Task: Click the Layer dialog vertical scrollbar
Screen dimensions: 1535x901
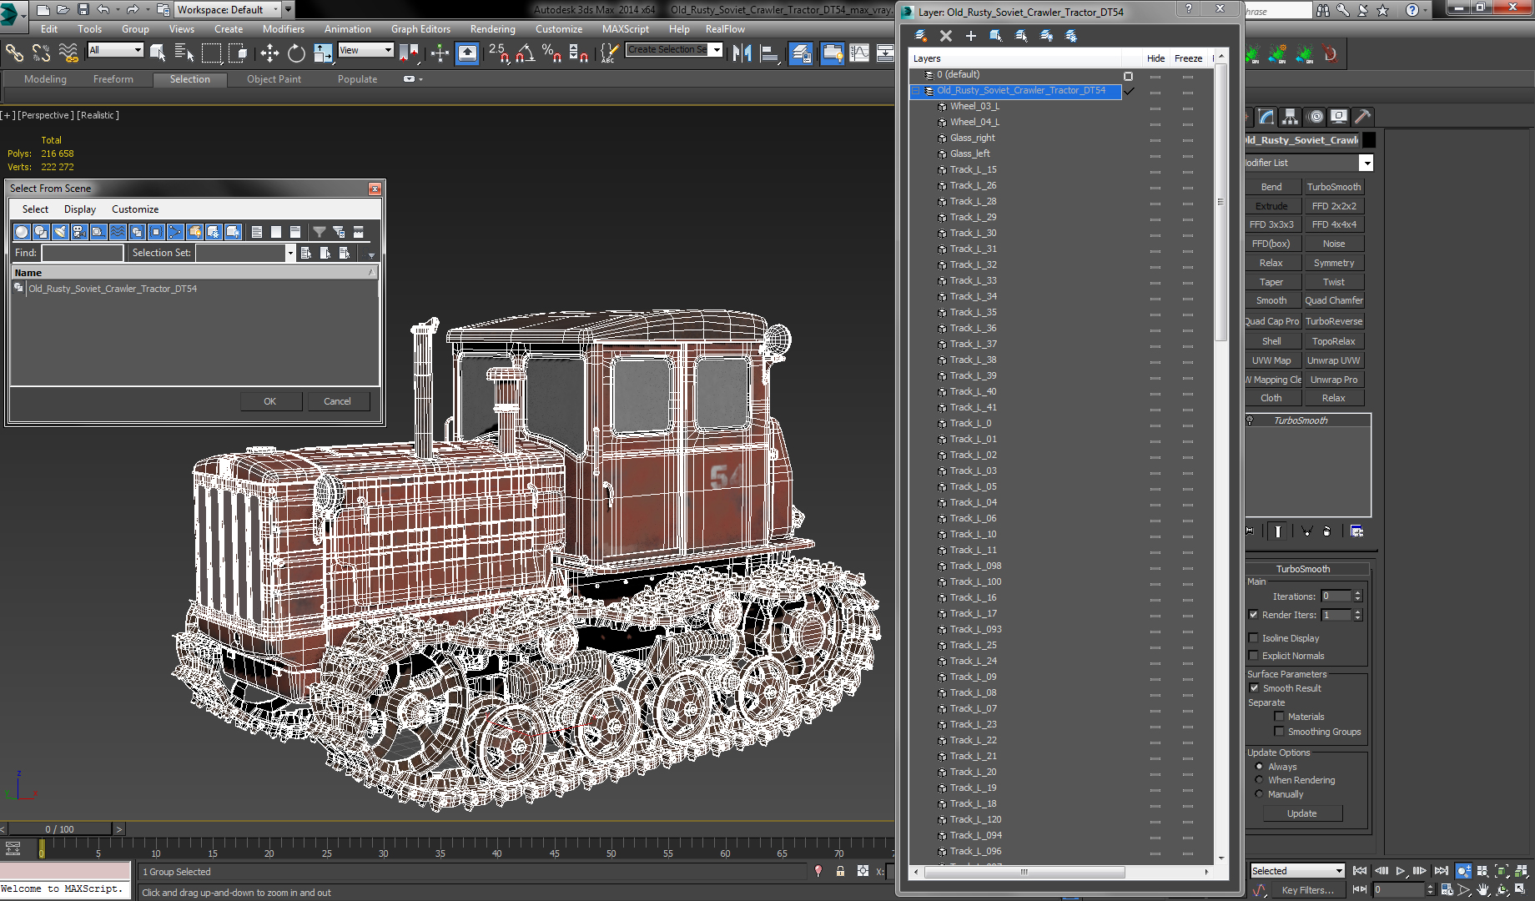Action: tap(1220, 202)
